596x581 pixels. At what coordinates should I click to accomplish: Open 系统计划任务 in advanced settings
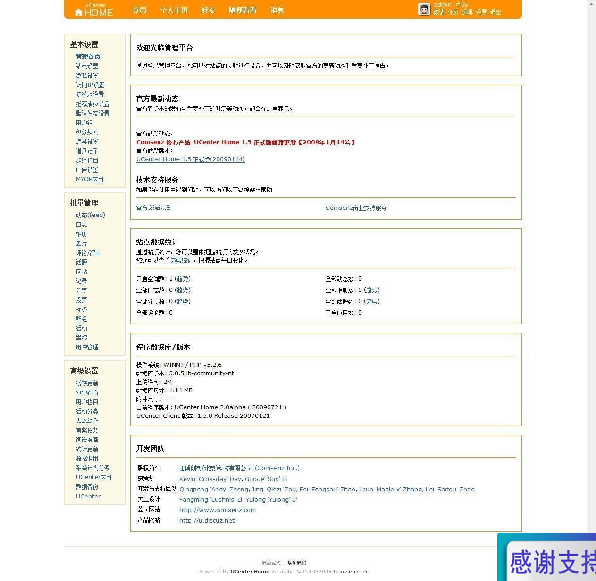point(92,468)
